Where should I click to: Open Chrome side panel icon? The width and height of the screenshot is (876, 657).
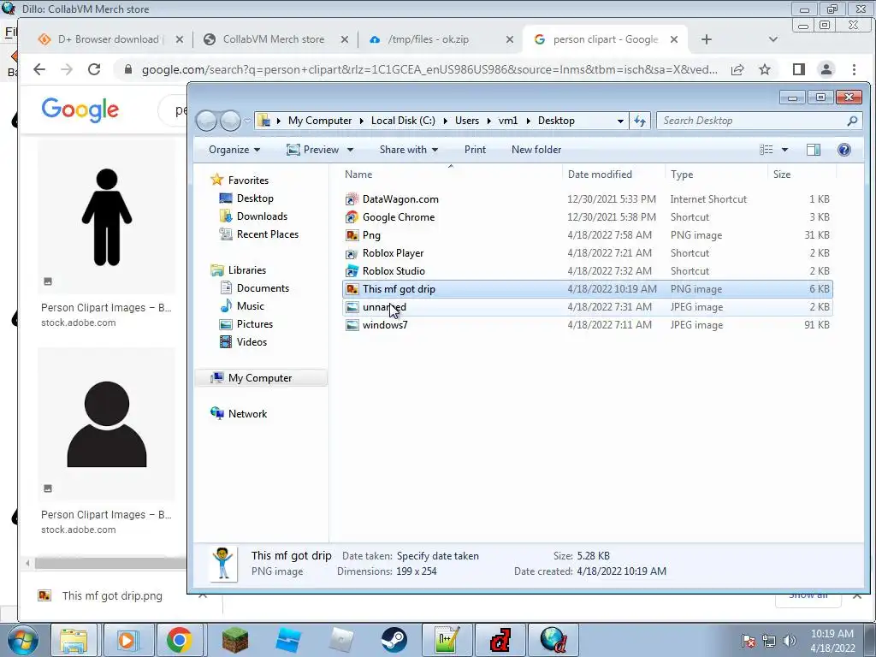click(798, 69)
